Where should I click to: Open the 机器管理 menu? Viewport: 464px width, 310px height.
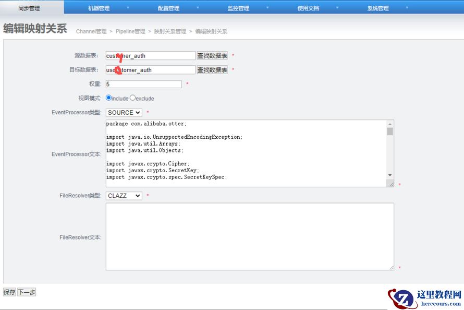pos(99,8)
